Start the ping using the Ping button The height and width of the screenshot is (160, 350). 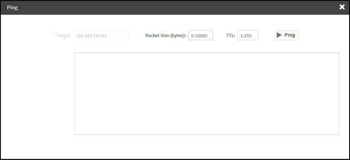pyautogui.click(x=286, y=35)
